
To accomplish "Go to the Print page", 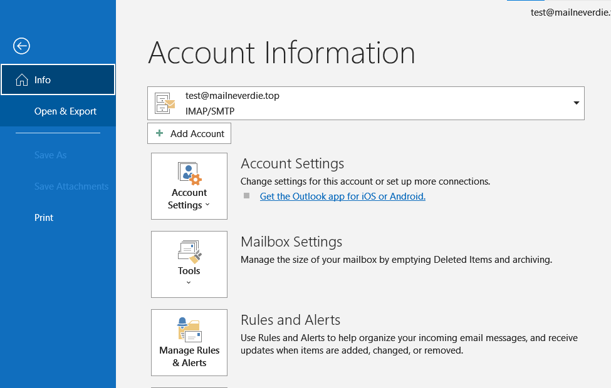I will point(44,218).
